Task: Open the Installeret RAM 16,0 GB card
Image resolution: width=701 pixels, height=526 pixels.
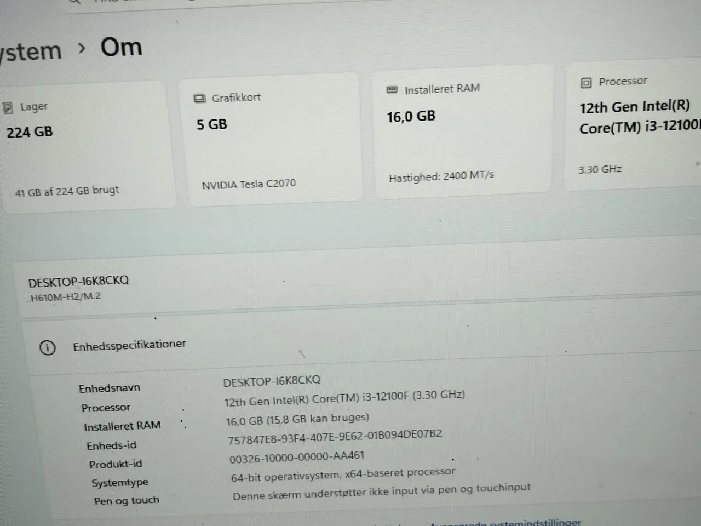Action: pos(462,131)
